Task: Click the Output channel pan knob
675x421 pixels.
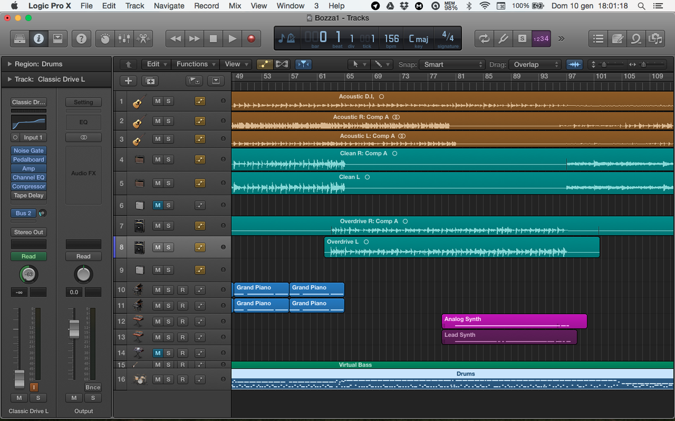Action: (x=83, y=274)
